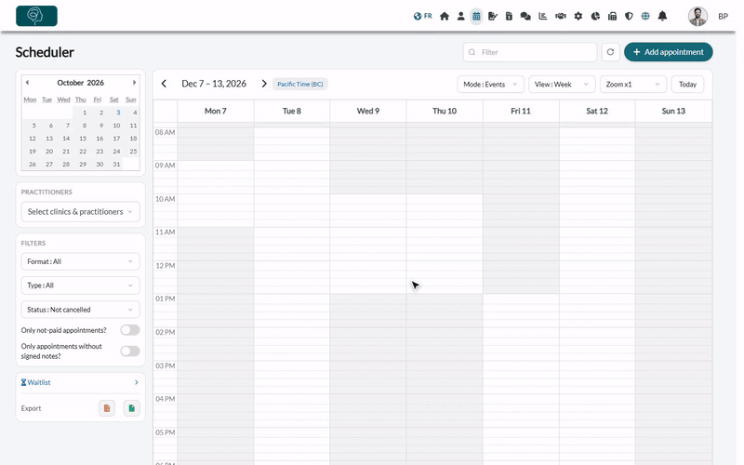Select October 28 in mini calendar
Image resolution: width=744 pixels, height=465 pixels.
[66, 165]
